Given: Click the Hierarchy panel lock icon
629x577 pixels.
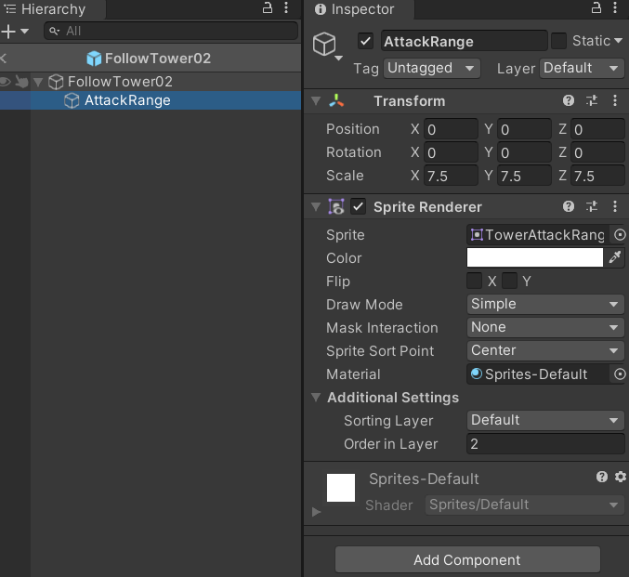Looking at the screenshot, I should [x=267, y=8].
